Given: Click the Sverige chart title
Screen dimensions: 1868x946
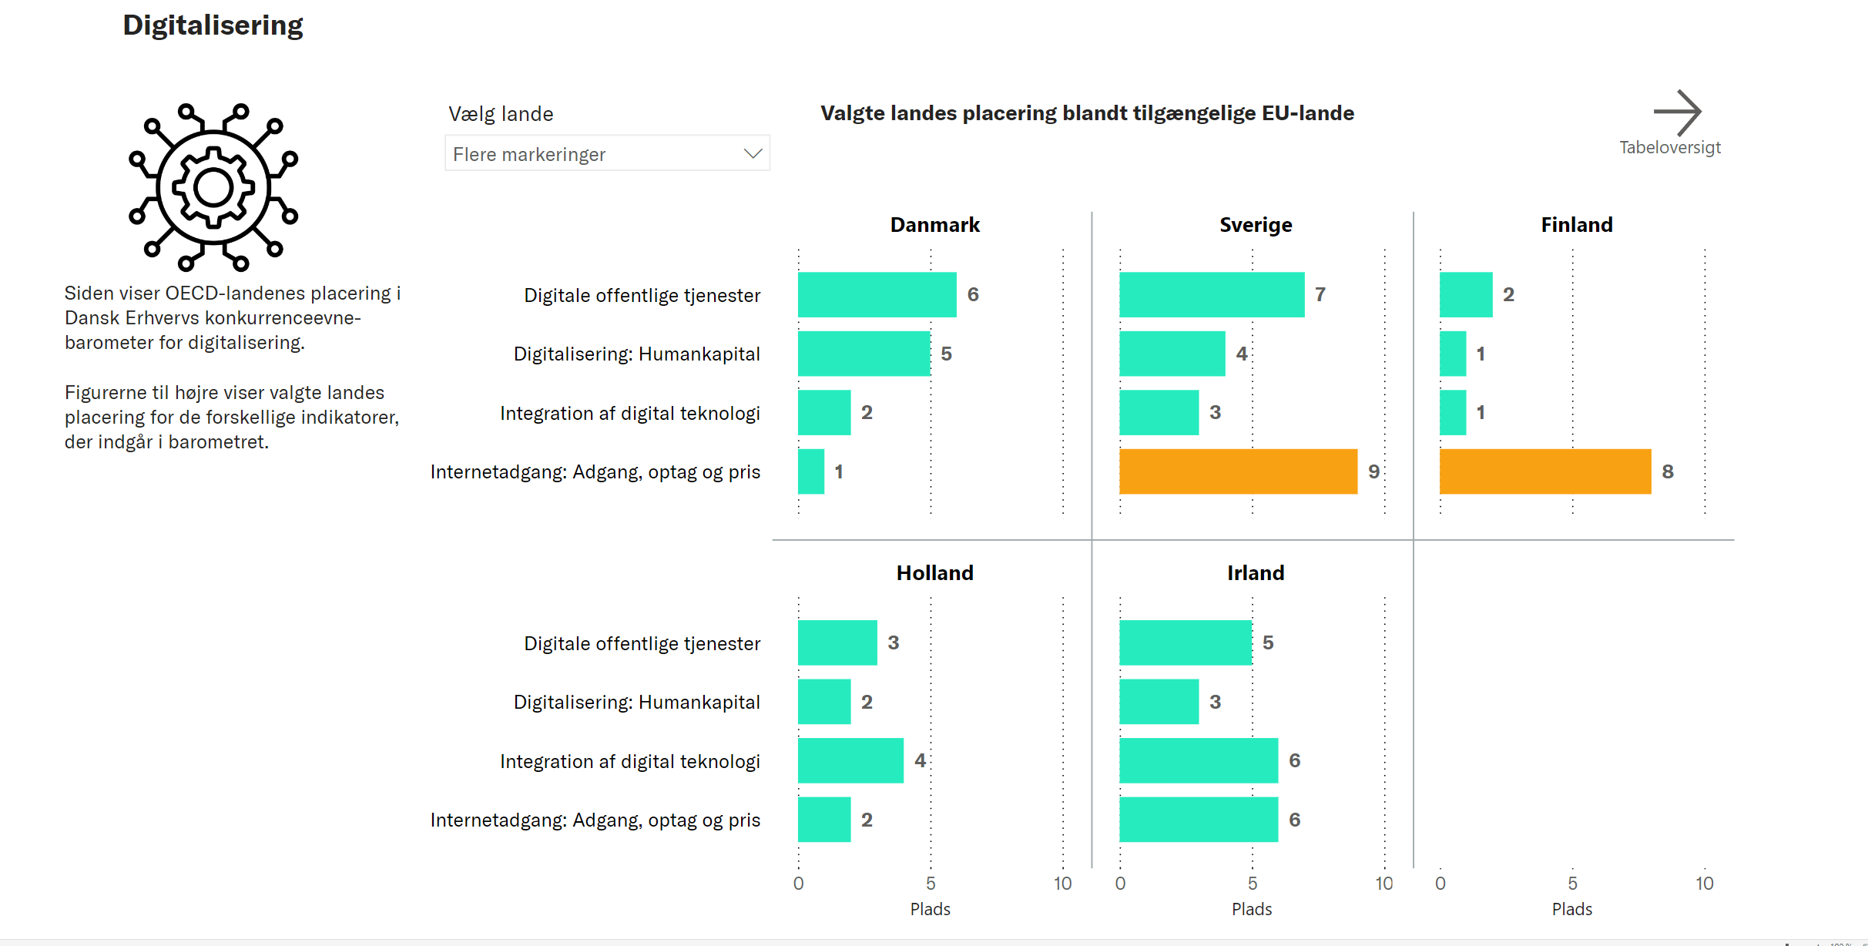Looking at the screenshot, I should [x=1256, y=225].
